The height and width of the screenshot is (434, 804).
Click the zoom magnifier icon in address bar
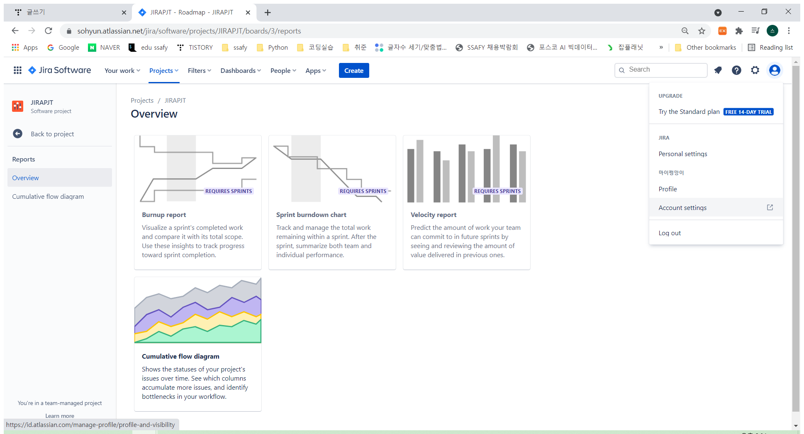click(685, 31)
